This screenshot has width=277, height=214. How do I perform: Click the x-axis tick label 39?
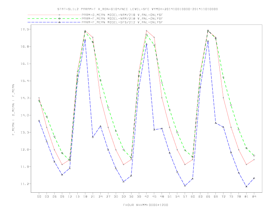(x=139, y=197)
